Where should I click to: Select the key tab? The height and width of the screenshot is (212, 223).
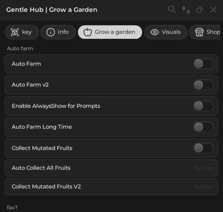click(x=22, y=32)
